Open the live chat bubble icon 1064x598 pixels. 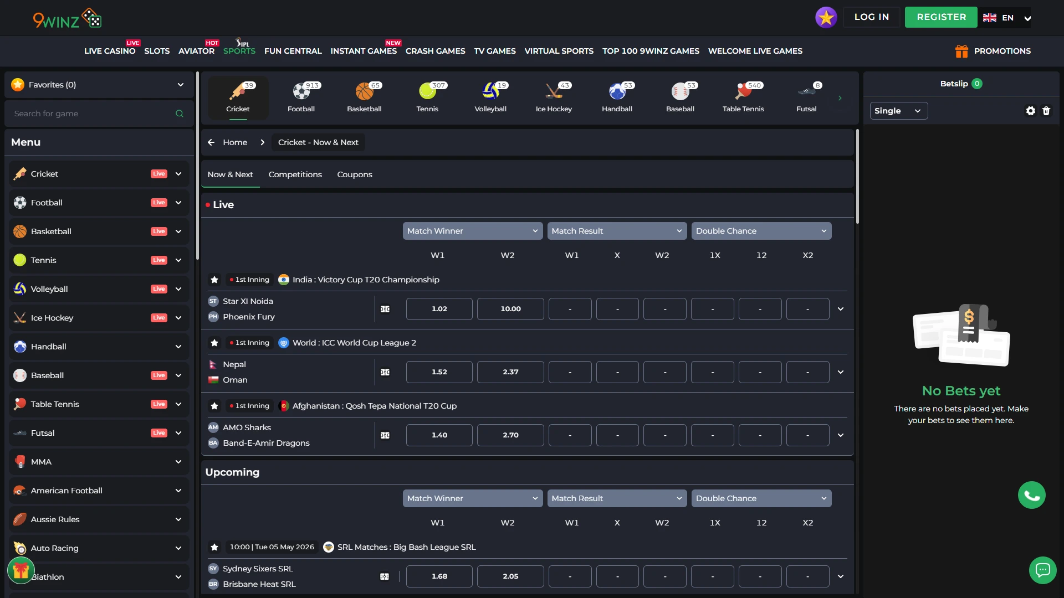tap(1042, 570)
